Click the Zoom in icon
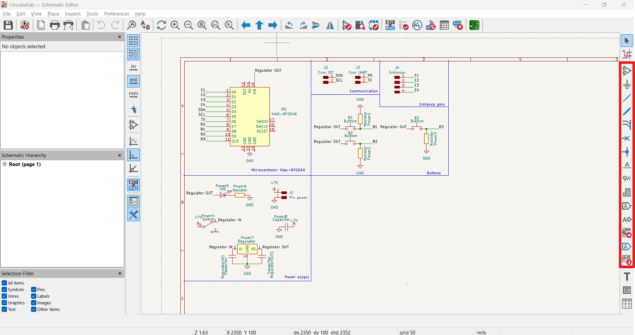This screenshot has width=635, height=335. coord(175,25)
